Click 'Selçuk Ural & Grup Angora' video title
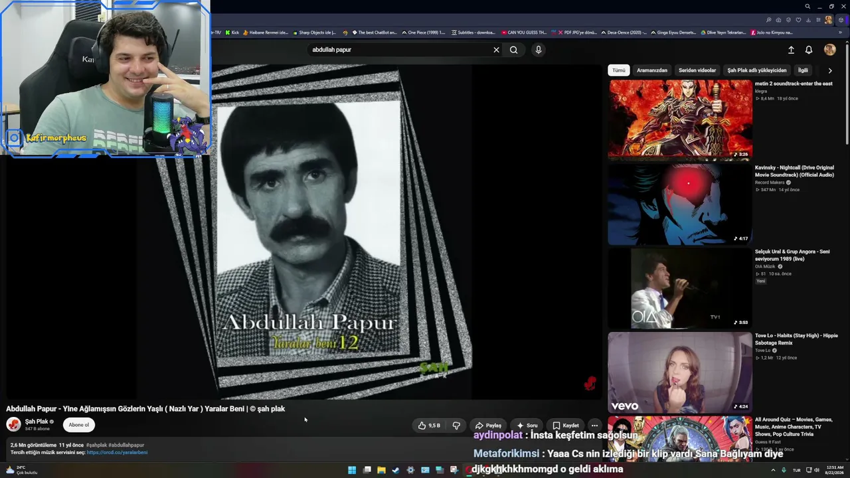The height and width of the screenshot is (478, 850). (x=792, y=256)
